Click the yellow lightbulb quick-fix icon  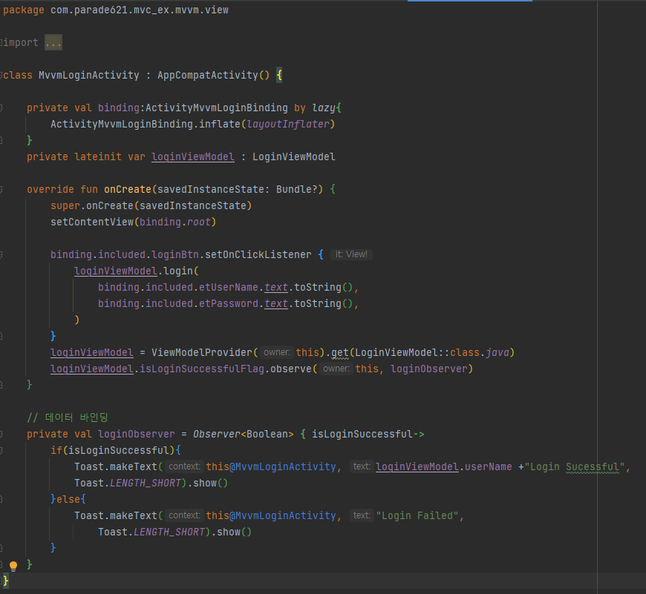13,567
